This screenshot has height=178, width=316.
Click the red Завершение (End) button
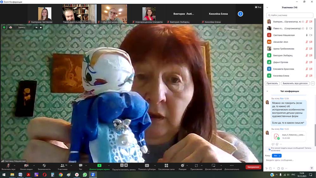point(253,167)
